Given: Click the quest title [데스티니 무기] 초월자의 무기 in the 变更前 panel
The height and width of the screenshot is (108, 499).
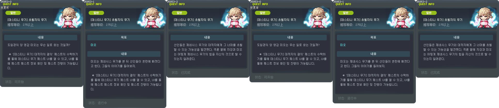Looking at the screenshot, I should 27,20.
